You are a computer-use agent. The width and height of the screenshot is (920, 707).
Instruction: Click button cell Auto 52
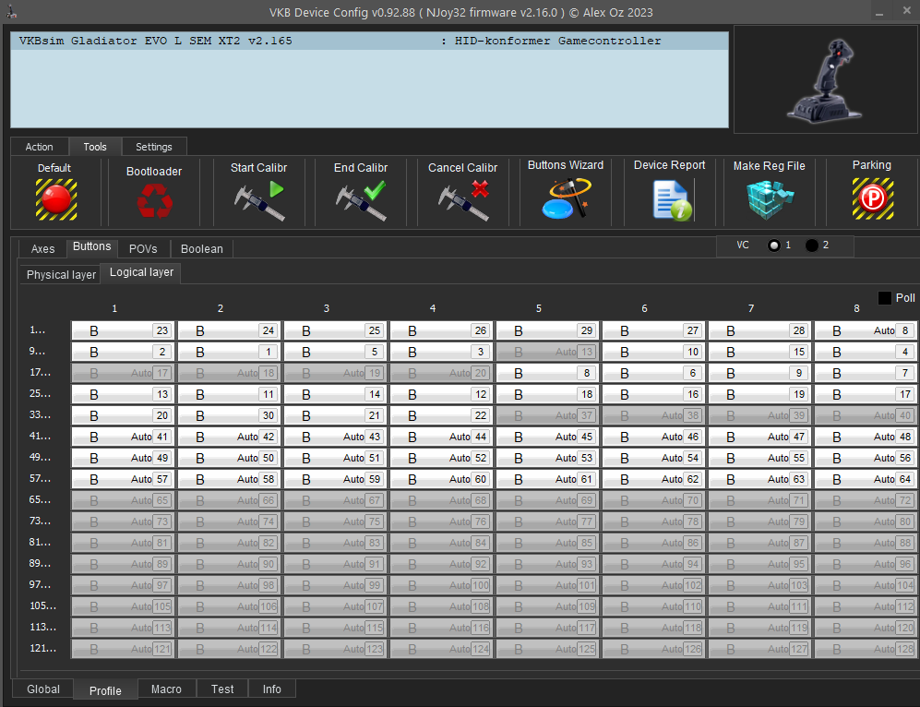tap(442, 458)
